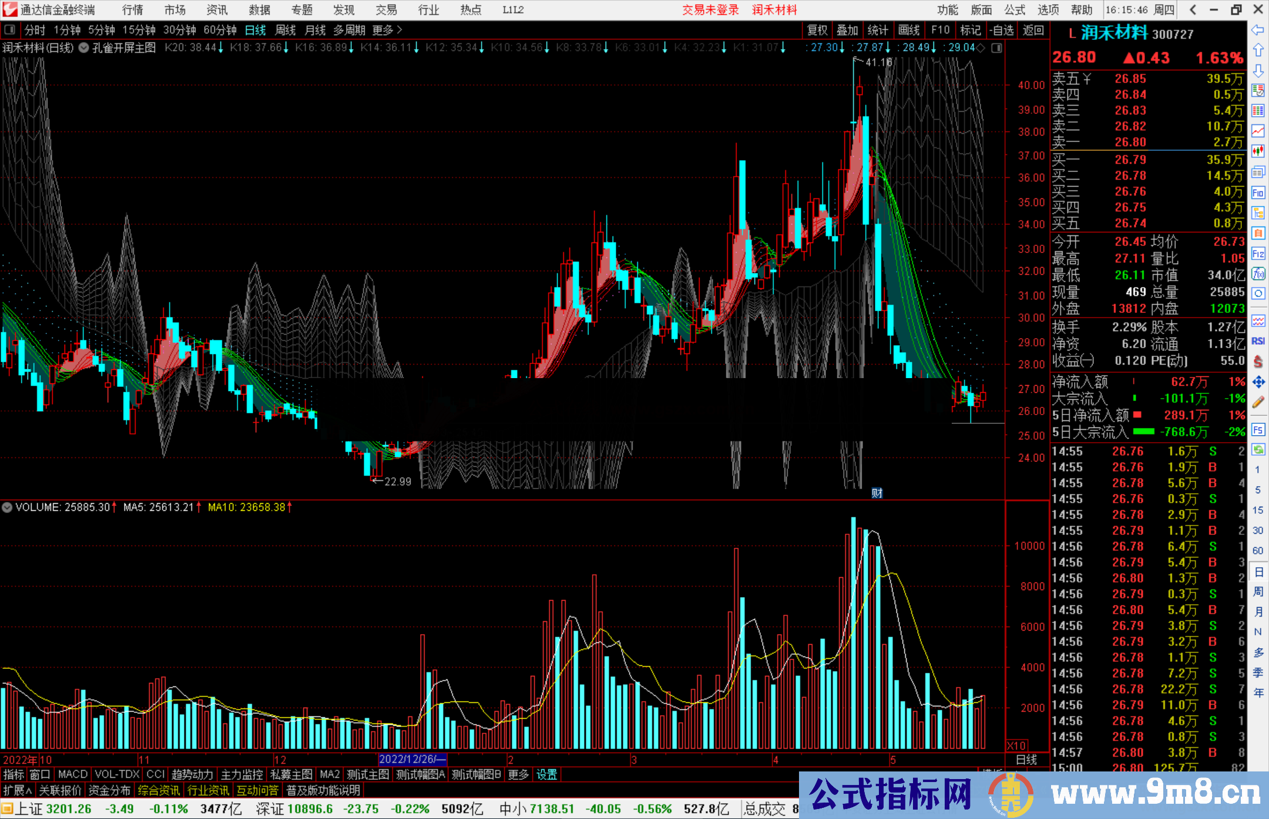Viewport: 1269px width, 819px height.
Task: Click the left arrow icon in right sidebar
Action: point(1258,30)
